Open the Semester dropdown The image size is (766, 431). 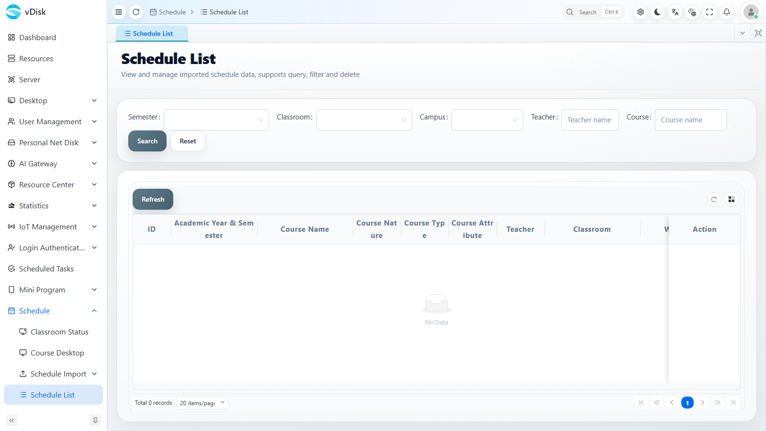(x=216, y=120)
